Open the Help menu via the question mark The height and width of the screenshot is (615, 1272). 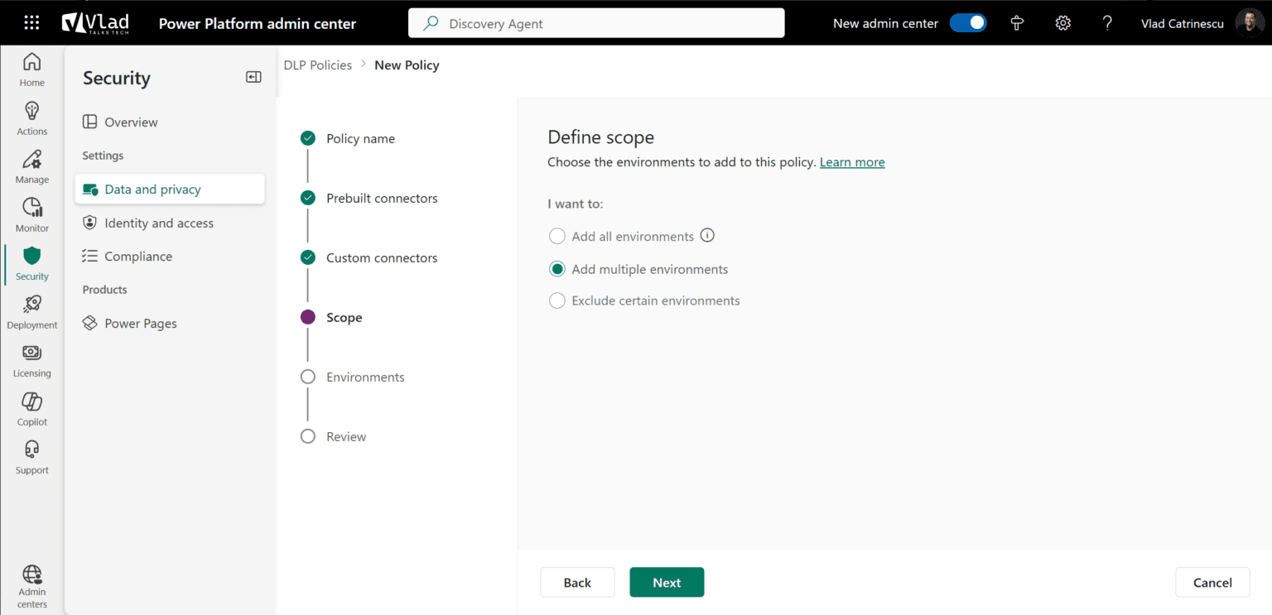pos(1107,23)
